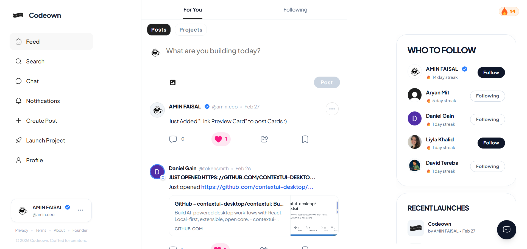Open the options menu on AMIN FAISAL's post
This screenshot has width=527, height=249.
click(x=332, y=109)
